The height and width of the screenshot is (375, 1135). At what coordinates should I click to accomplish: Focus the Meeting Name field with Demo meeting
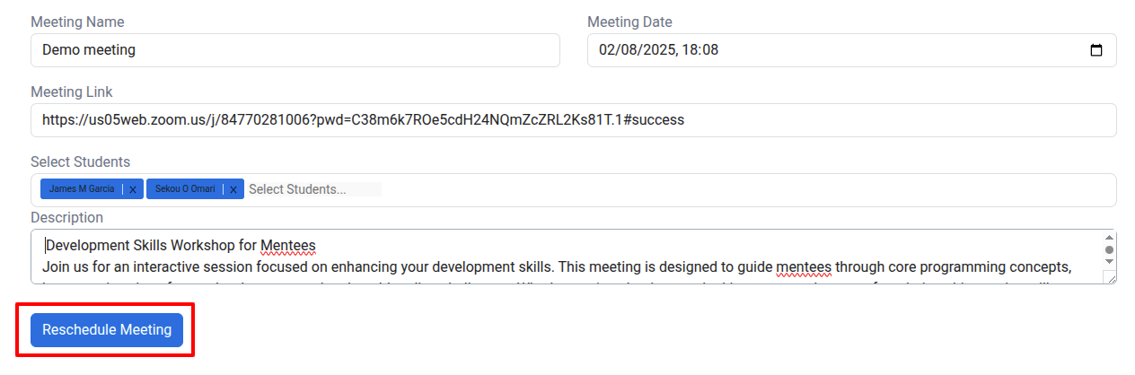coord(295,50)
